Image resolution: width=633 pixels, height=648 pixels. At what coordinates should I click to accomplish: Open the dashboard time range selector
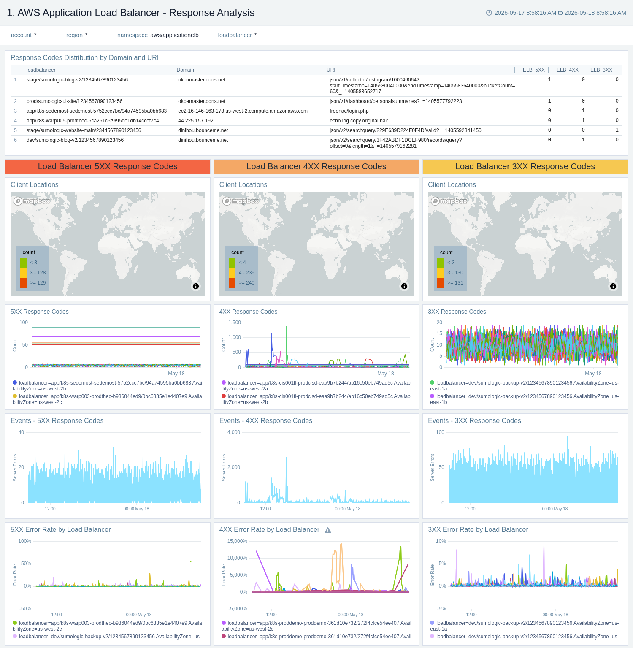pos(556,13)
